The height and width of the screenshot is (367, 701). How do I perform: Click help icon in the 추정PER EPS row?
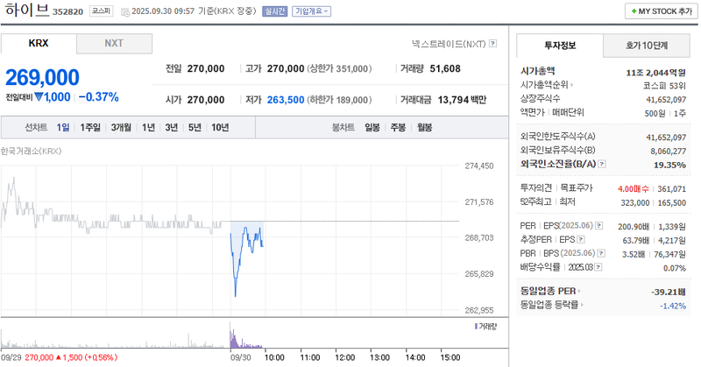click(x=581, y=239)
